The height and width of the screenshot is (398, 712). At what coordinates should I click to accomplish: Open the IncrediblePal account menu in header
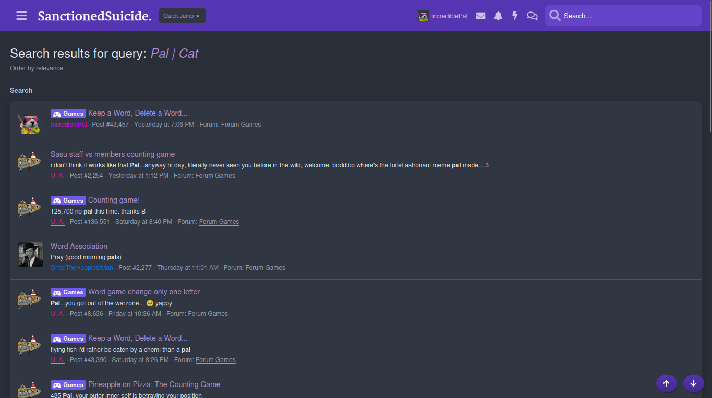coord(443,16)
